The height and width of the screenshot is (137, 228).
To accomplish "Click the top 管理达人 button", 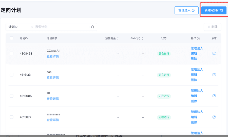I will coord(186,10).
